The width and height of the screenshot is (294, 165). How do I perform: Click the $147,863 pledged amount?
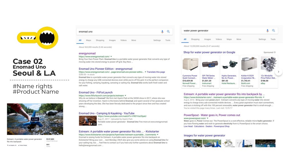point(50,139)
